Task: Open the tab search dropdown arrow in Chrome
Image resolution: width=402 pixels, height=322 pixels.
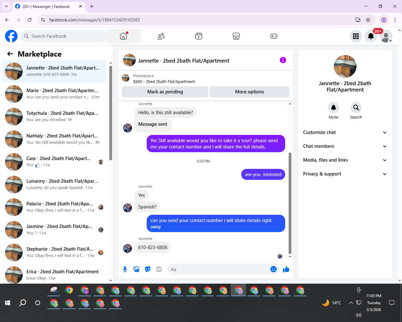Action: 6,6
